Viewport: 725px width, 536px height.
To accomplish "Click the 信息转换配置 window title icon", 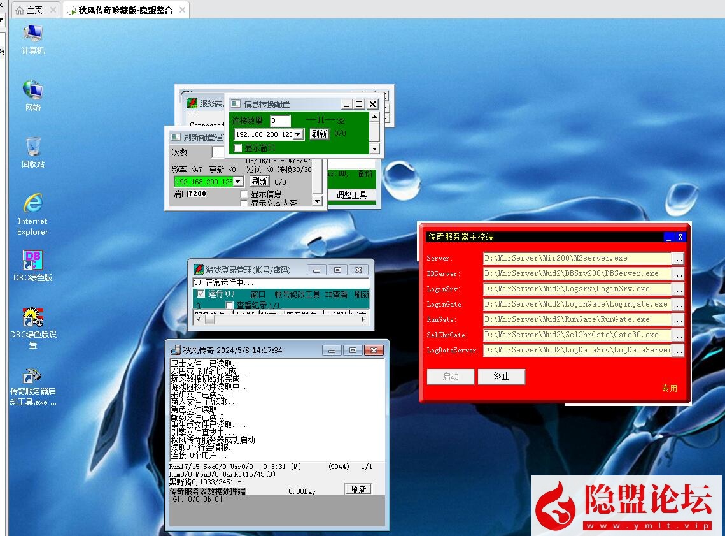I will point(236,104).
